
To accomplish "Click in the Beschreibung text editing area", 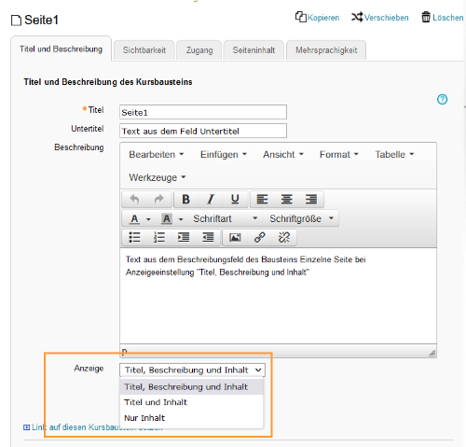I will [278, 296].
